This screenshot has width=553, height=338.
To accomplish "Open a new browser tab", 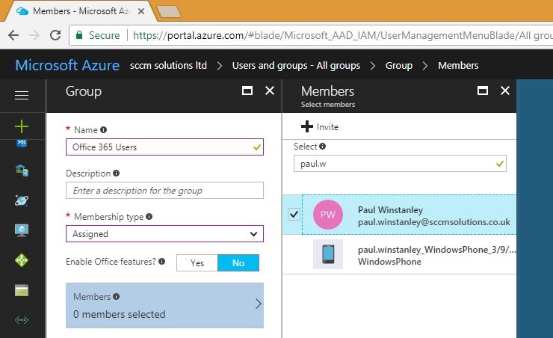I will 169,12.
